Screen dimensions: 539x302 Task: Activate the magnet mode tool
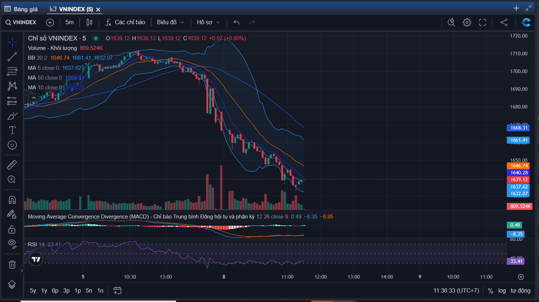(12, 200)
